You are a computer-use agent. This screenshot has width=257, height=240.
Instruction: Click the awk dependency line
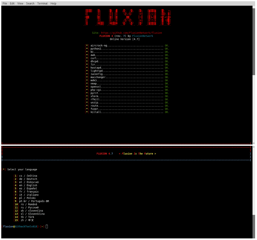(x=127, y=55)
